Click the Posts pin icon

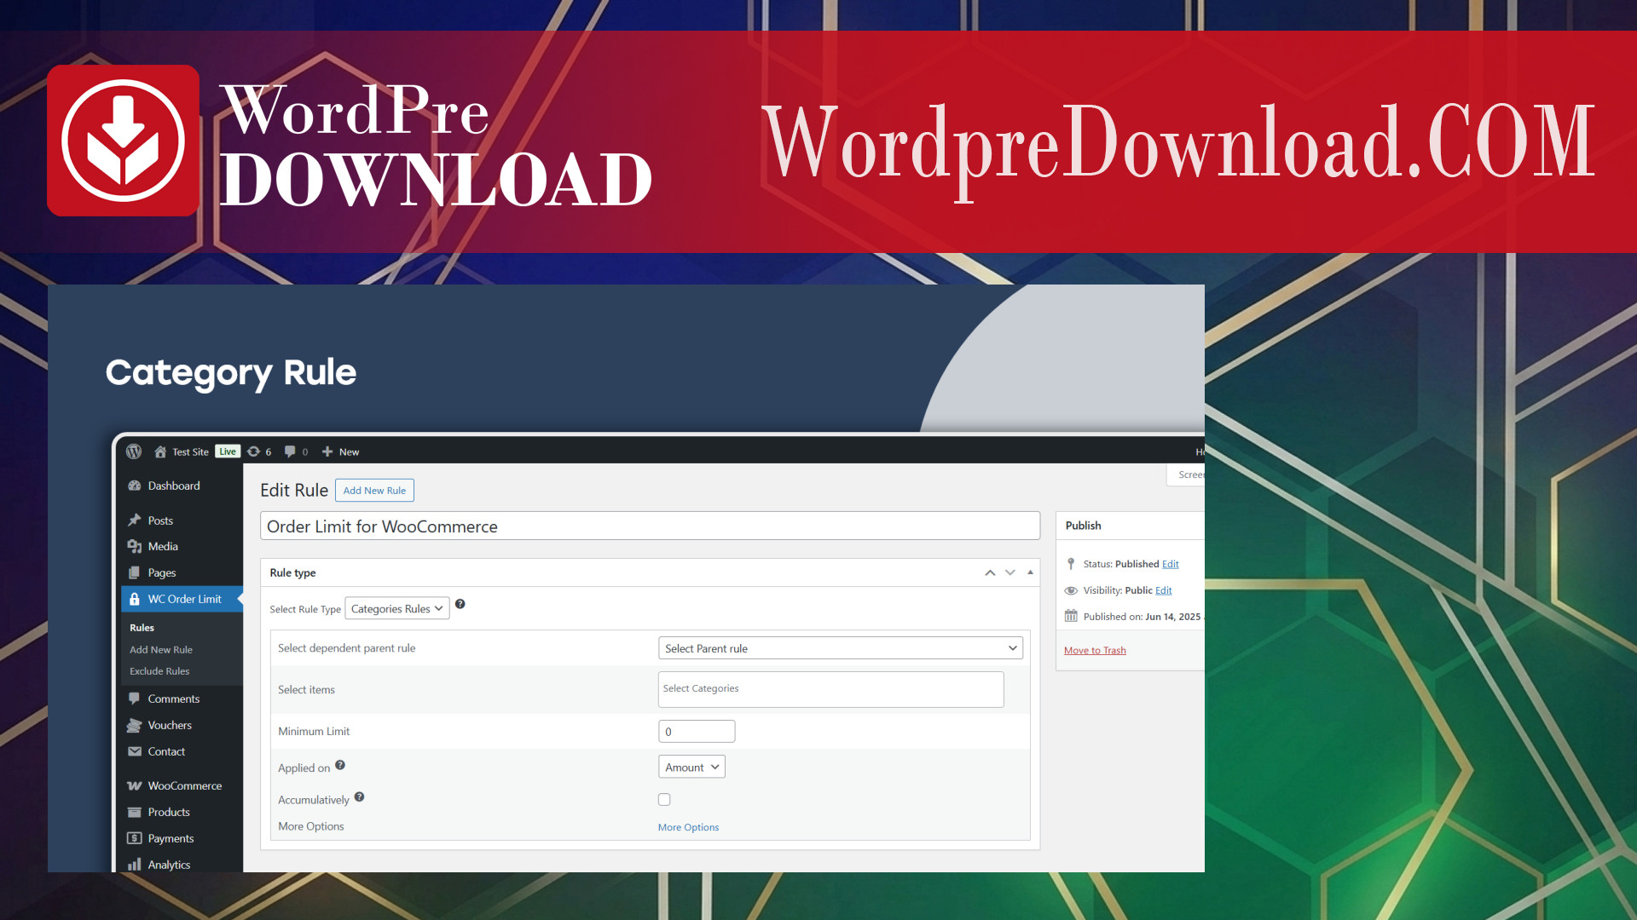point(135,520)
